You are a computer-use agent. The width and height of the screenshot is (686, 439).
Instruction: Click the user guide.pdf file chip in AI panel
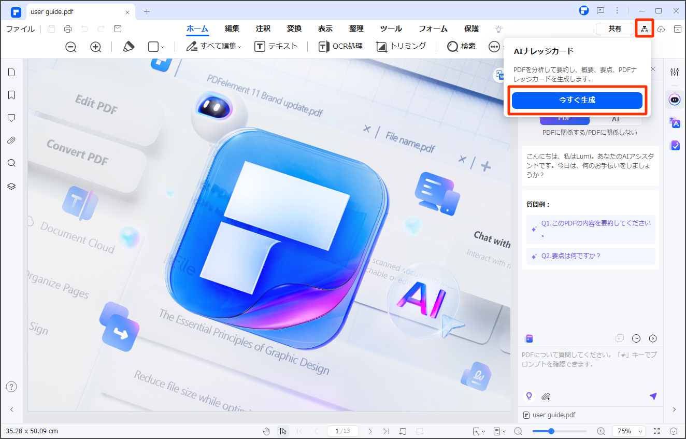tap(550, 415)
